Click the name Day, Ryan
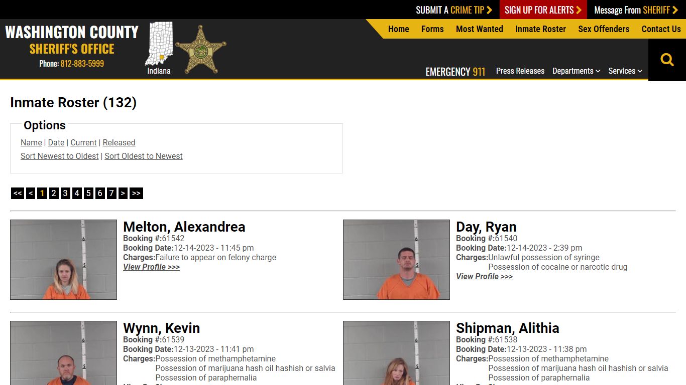Screen dimensions: 686x385 coord(486,227)
